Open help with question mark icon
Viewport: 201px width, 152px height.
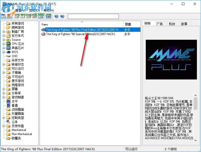coord(62,16)
